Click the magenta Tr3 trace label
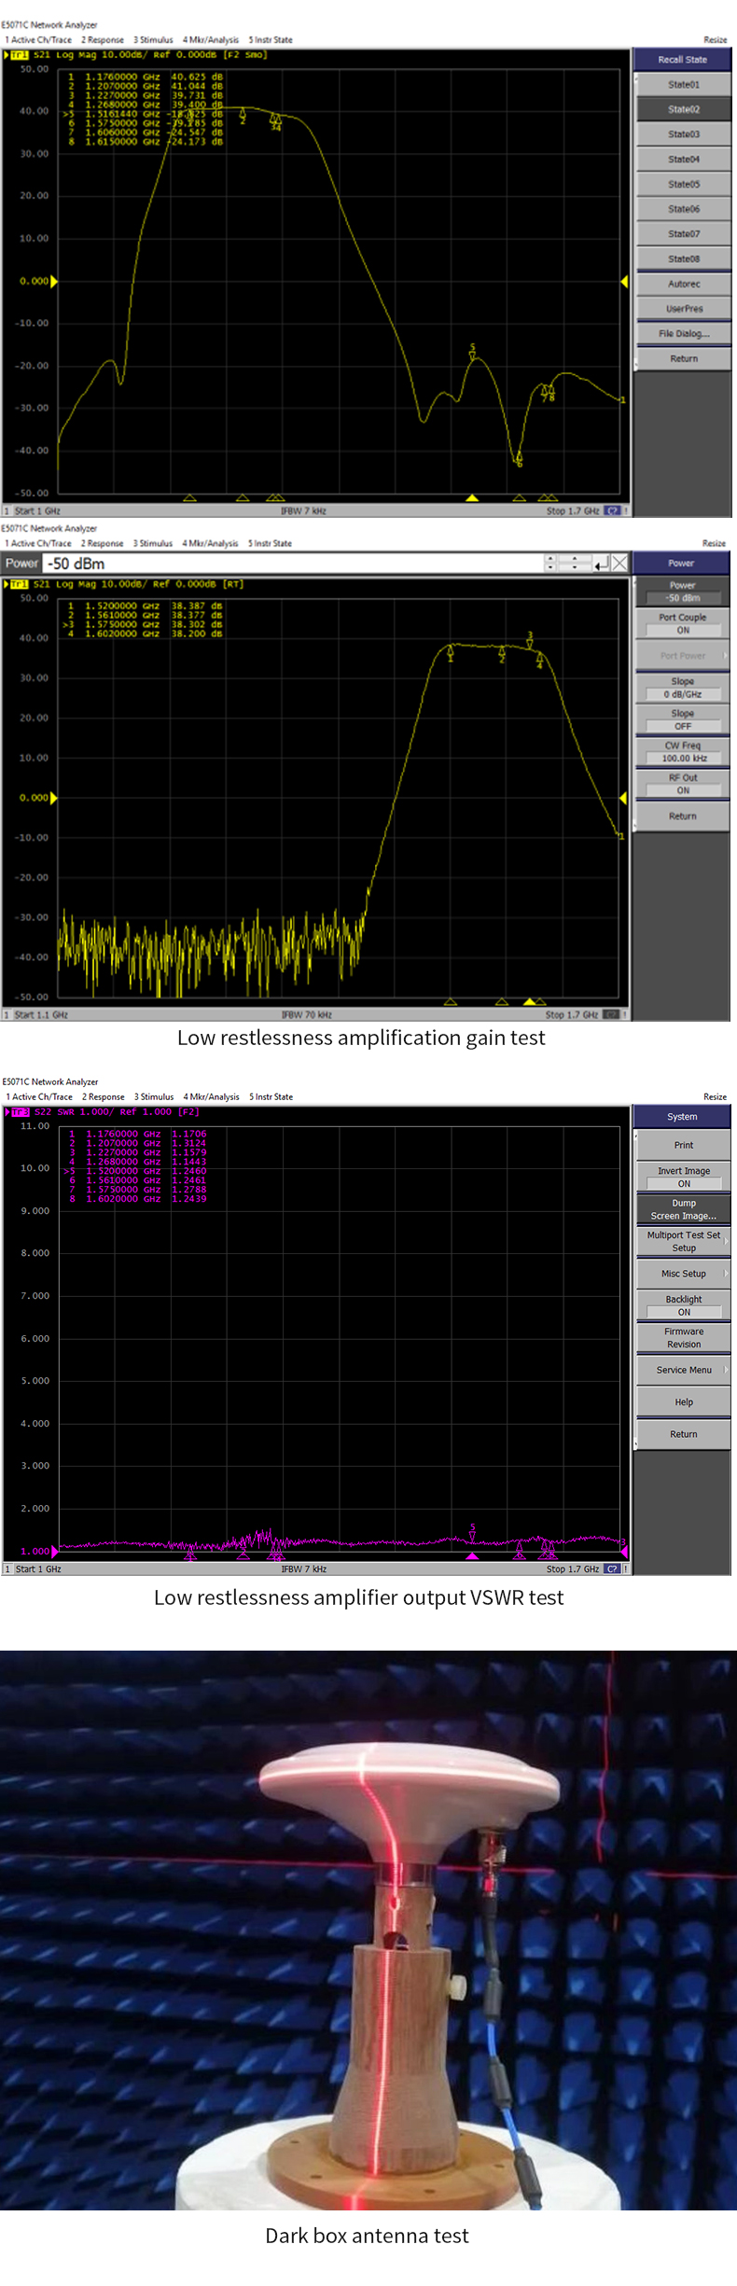 click(18, 1111)
